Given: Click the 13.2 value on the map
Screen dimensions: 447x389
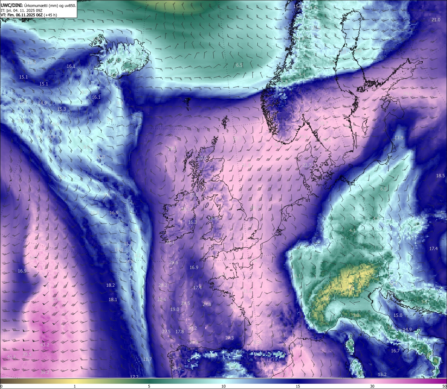Looking at the screenshot, I should [382, 374].
